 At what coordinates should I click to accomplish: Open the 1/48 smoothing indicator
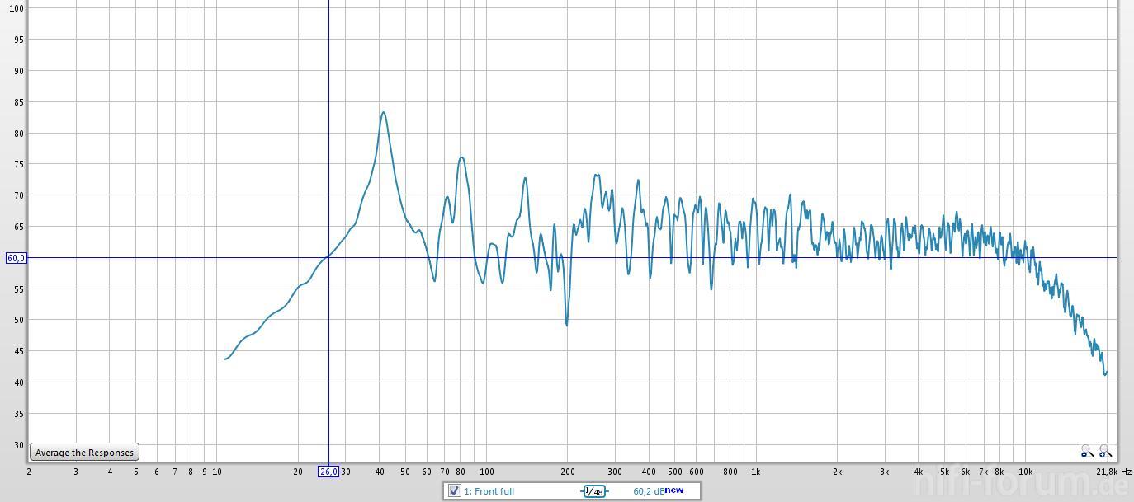594,491
